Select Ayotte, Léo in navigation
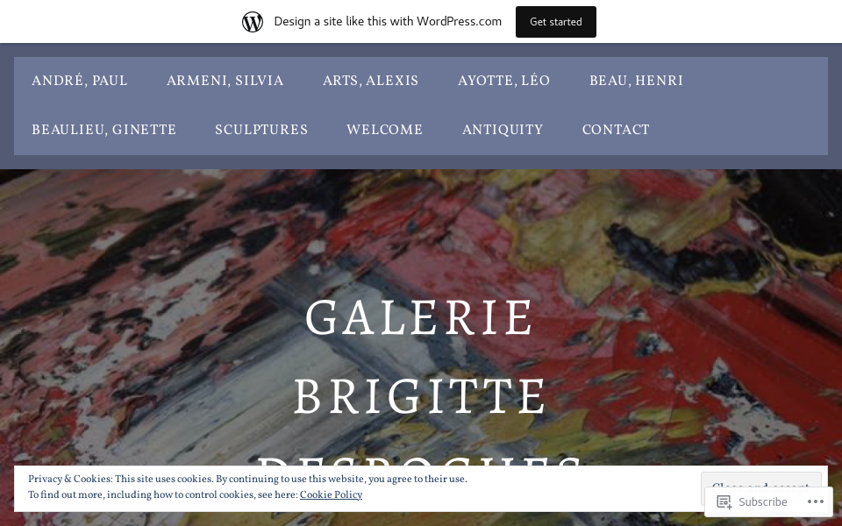Image resolution: width=842 pixels, height=526 pixels. click(503, 81)
